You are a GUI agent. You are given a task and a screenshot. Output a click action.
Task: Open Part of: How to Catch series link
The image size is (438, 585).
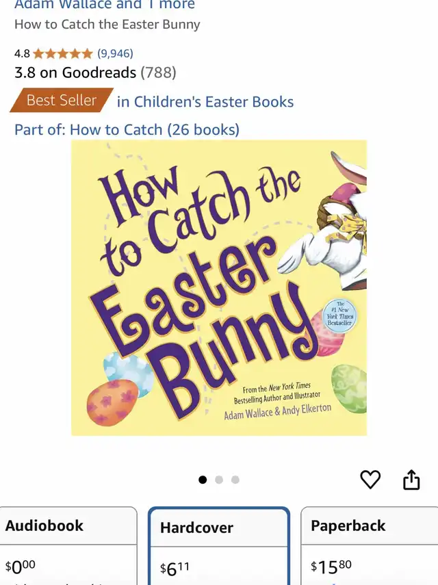pyautogui.click(x=127, y=130)
